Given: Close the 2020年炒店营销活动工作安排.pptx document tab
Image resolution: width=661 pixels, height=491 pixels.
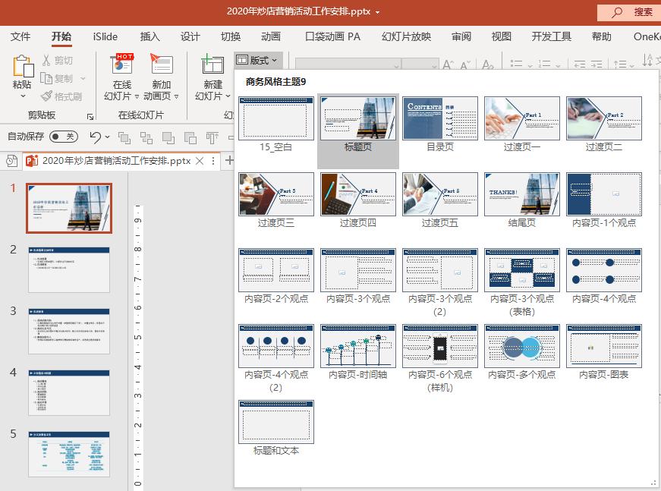Looking at the screenshot, I should [200, 161].
